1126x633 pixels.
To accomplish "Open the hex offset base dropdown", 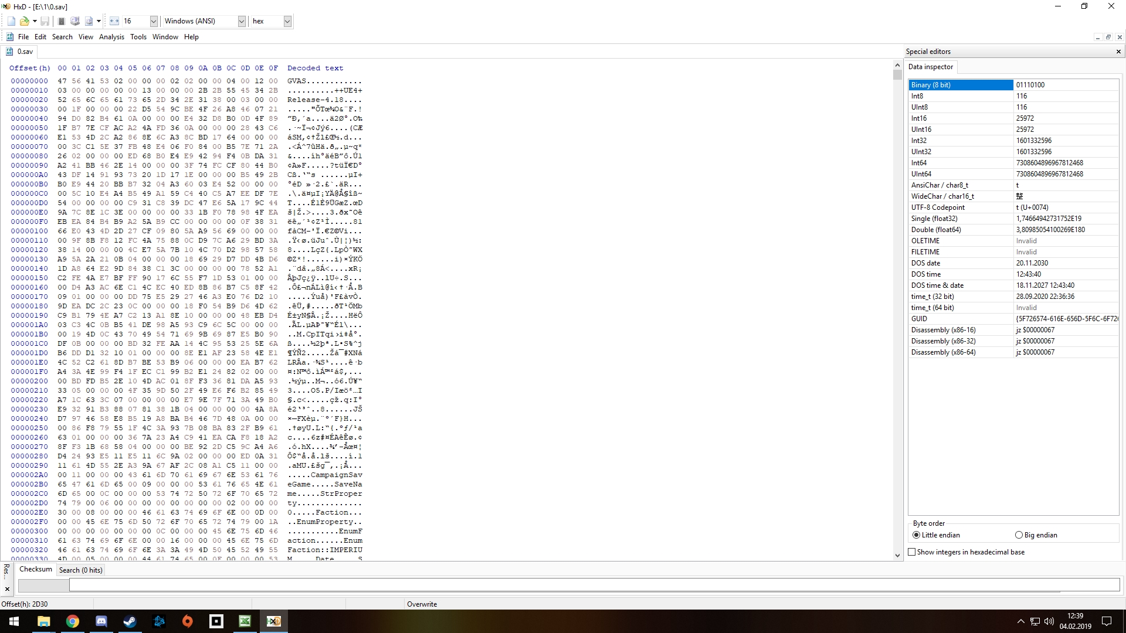I will click(287, 21).
